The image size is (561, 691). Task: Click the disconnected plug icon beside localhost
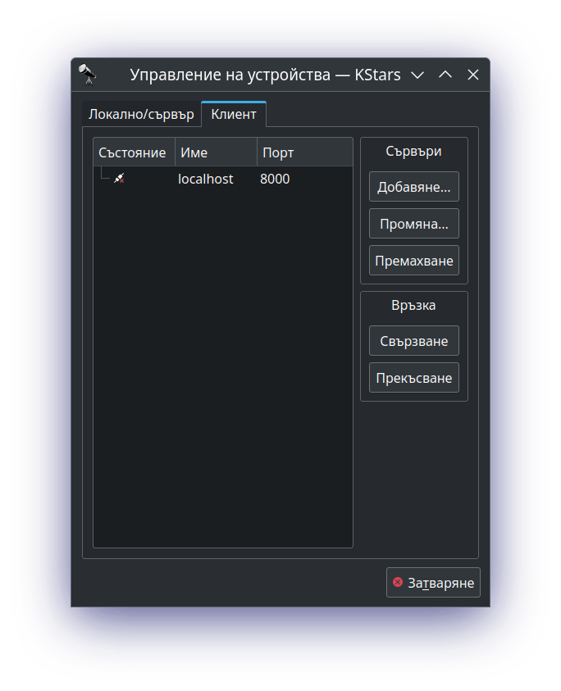click(x=119, y=179)
